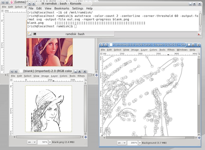Open the Konsole Bookmarks menu
Viewport: 205px width, 150px height.
point(62,8)
